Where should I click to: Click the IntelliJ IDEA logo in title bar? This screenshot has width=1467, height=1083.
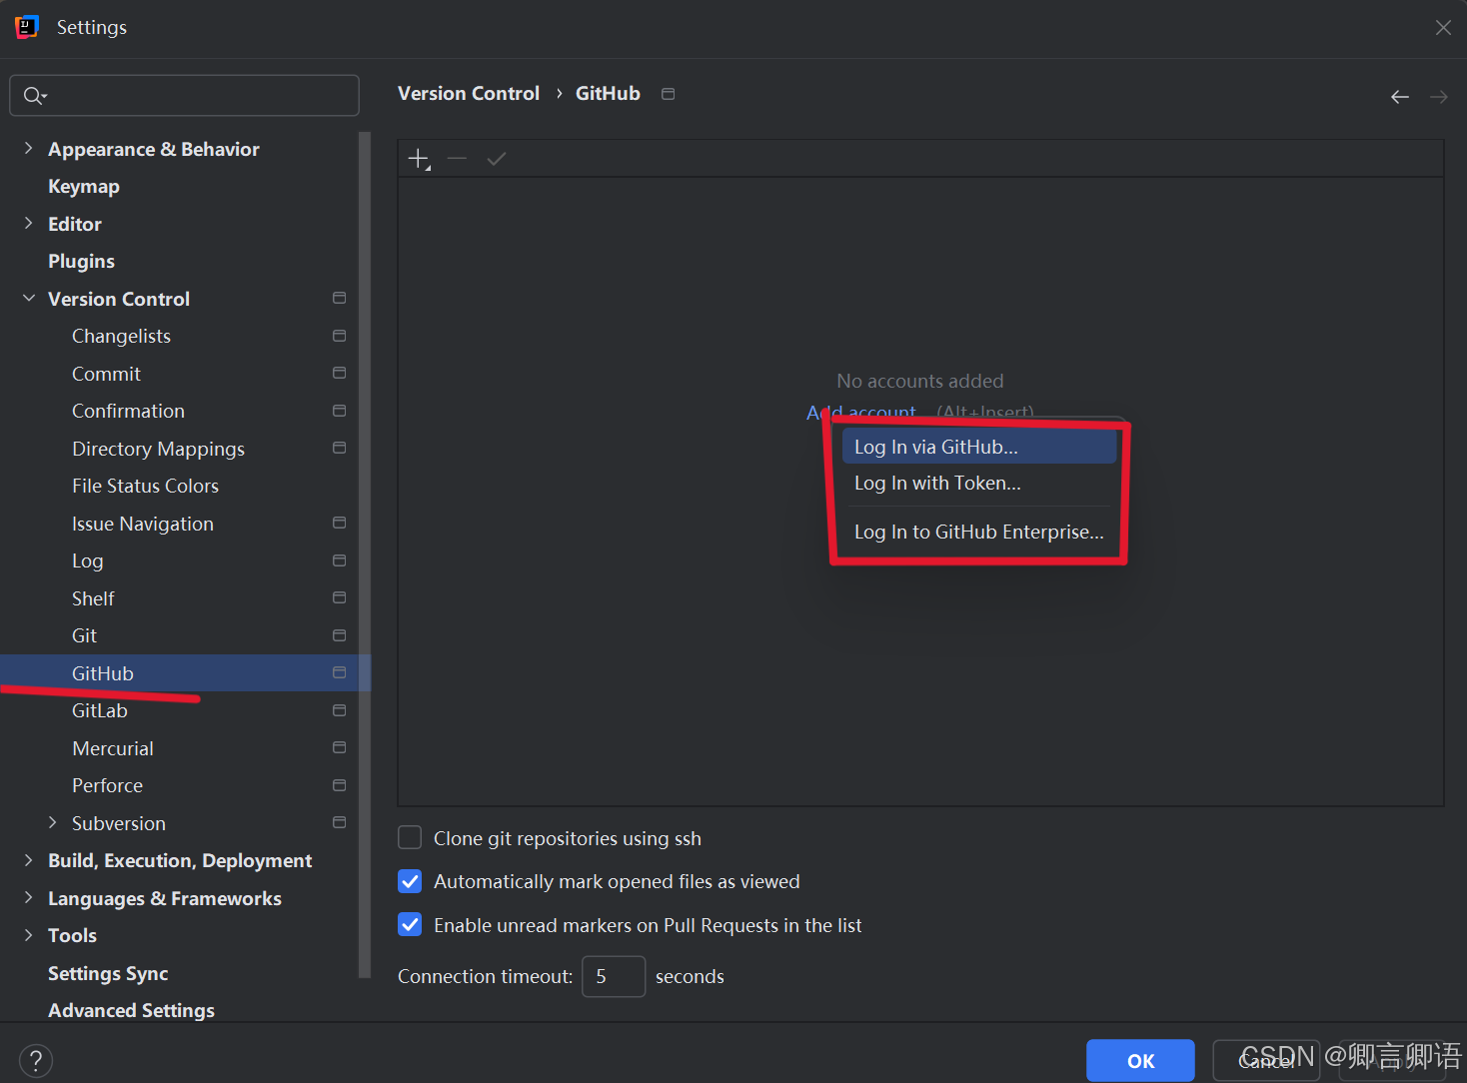27,27
